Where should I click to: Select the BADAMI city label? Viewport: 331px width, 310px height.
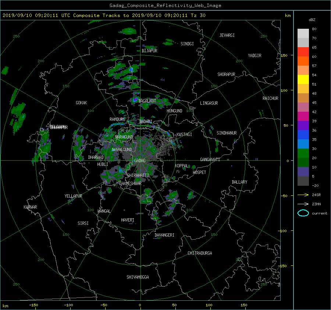click(x=146, y=122)
